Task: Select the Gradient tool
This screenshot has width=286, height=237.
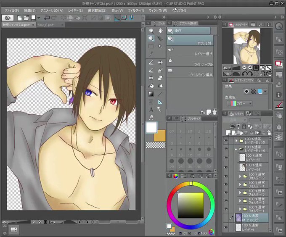Action: [x=151, y=94]
